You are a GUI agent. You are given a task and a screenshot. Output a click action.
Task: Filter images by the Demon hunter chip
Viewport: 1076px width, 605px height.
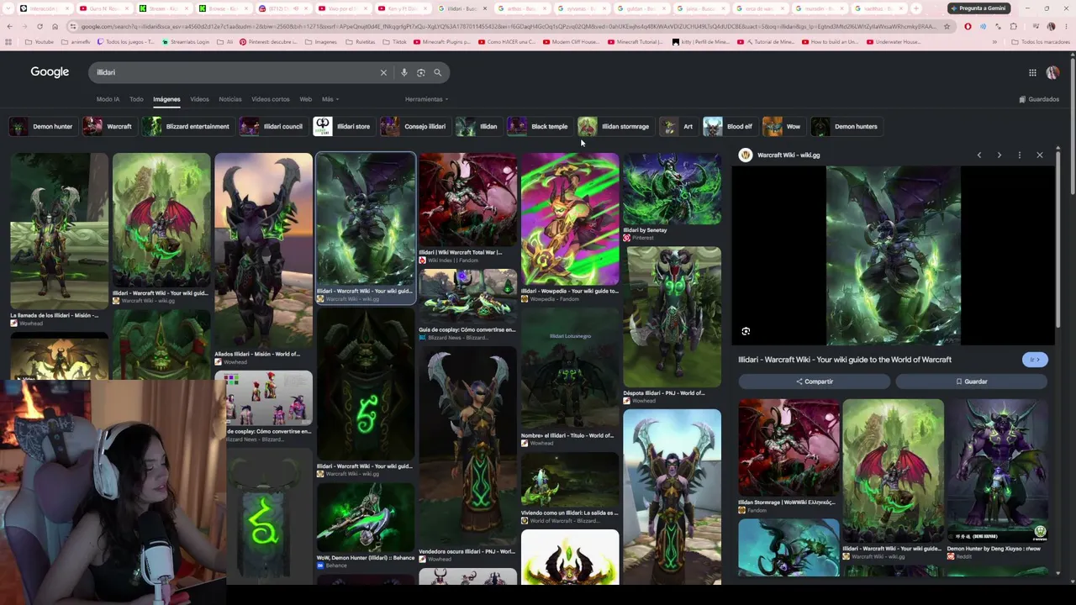point(41,127)
